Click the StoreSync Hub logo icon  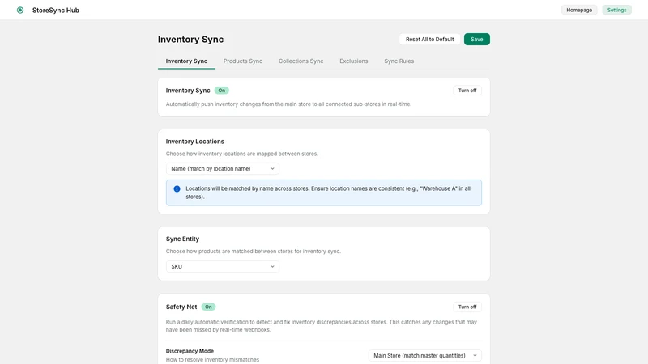click(x=20, y=10)
